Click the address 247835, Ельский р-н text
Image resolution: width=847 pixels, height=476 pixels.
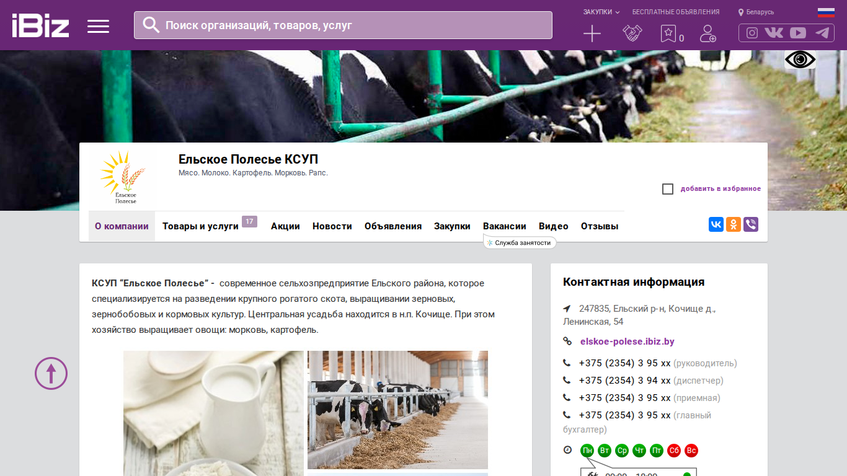(639, 315)
